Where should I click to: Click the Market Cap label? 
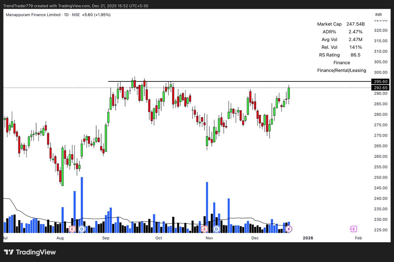pos(329,24)
